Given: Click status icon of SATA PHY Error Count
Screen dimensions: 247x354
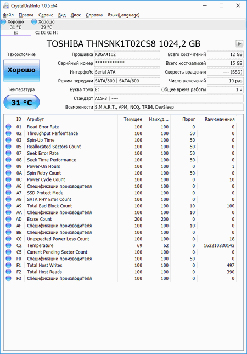Looking at the screenshot, I should (8, 199).
